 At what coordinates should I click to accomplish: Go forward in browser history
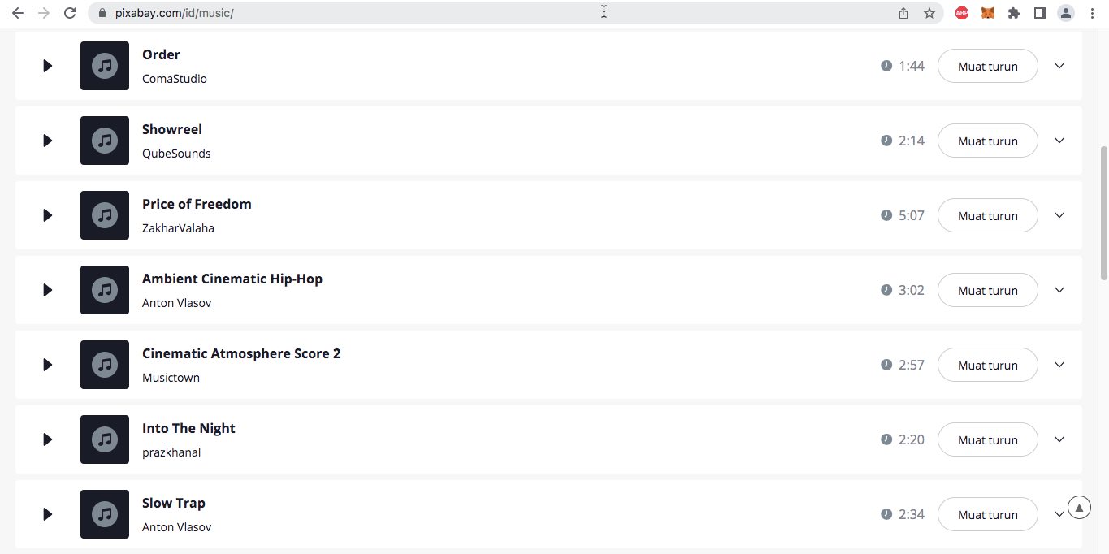[43, 13]
